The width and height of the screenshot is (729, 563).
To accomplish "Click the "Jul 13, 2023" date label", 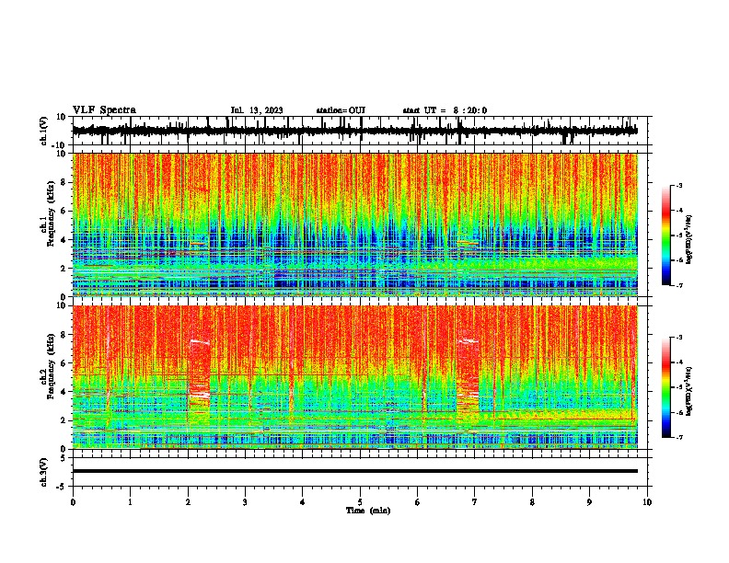I will tap(257, 110).
